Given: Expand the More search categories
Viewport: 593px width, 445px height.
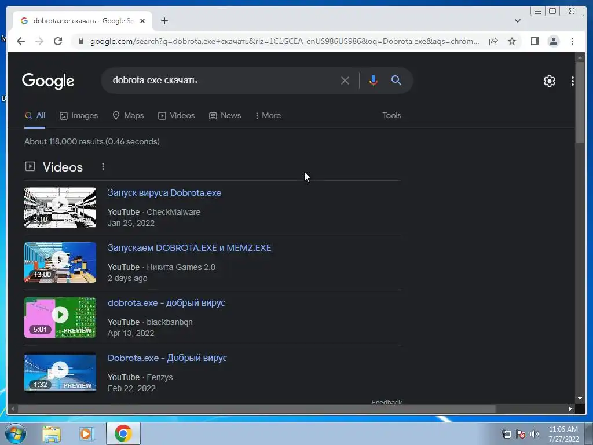Looking at the screenshot, I should [x=268, y=116].
